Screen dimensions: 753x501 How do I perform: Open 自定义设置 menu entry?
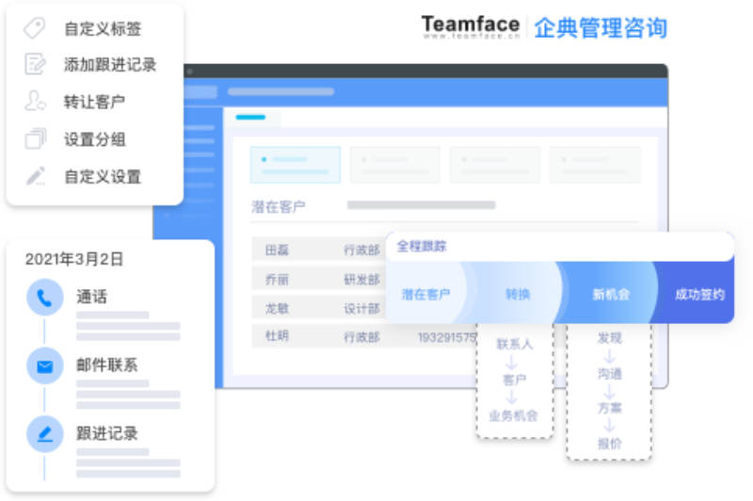(x=103, y=176)
